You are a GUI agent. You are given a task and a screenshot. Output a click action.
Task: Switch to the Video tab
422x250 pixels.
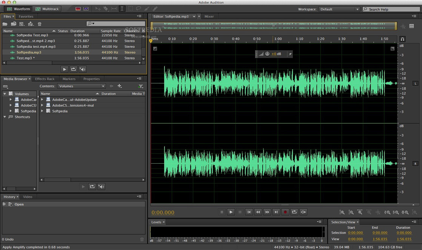pos(28,197)
